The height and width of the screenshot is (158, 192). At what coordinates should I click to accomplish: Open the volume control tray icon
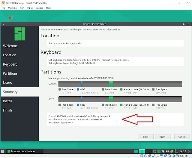167,151
